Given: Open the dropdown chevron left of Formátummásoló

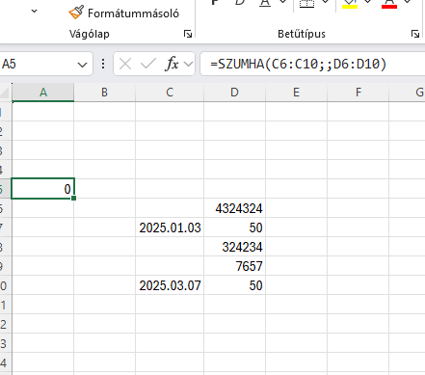Looking at the screenshot, I should click(35, 12).
